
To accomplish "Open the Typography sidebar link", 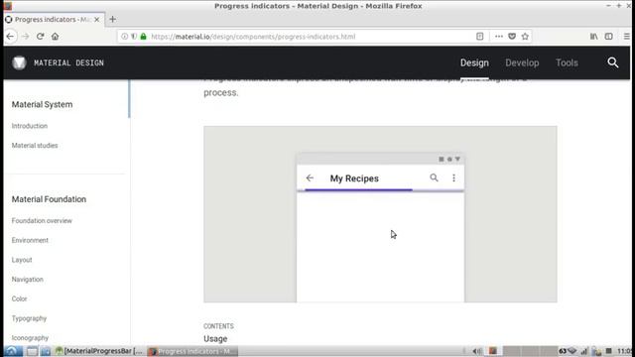I will (29, 318).
